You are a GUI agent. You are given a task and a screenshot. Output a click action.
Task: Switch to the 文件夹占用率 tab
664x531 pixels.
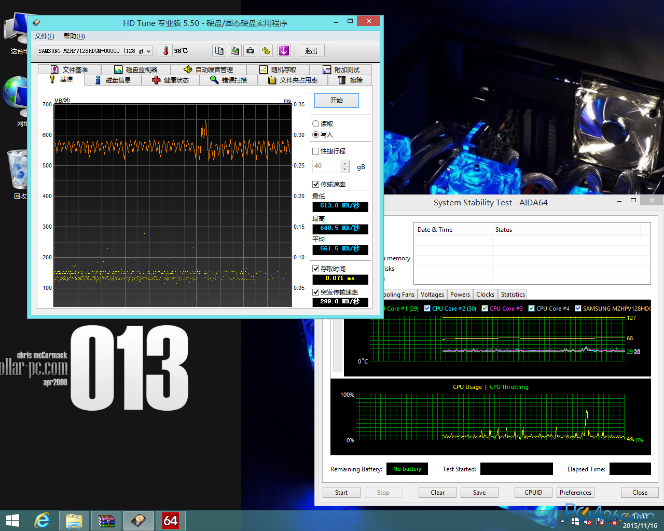click(x=293, y=80)
